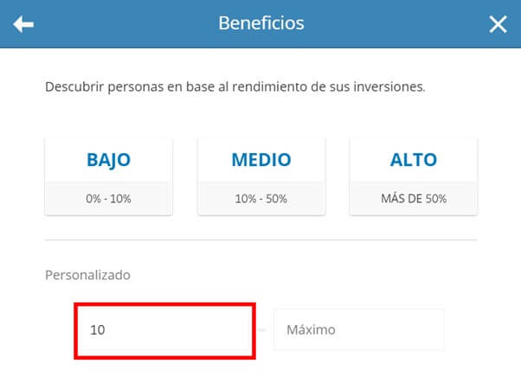Close the Beneficios panel with the X

point(498,24)
